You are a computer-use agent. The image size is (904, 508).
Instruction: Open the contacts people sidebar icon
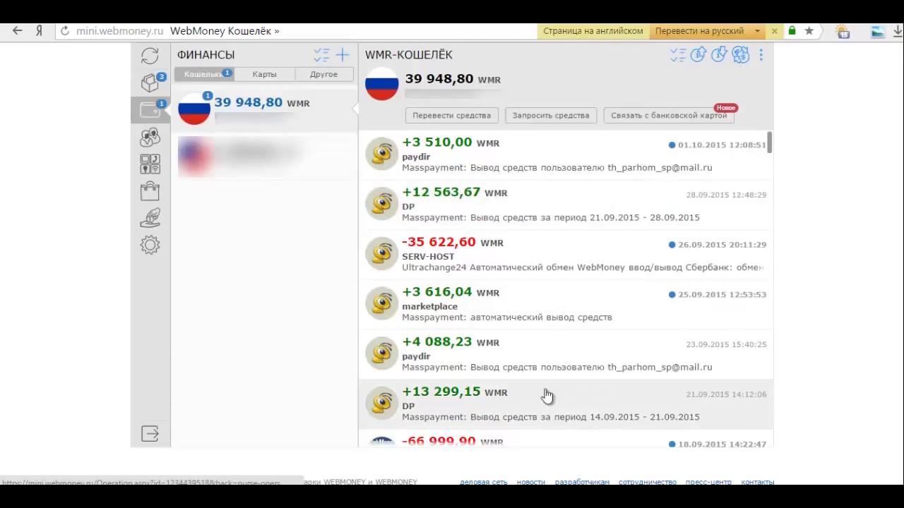(150, 137)
